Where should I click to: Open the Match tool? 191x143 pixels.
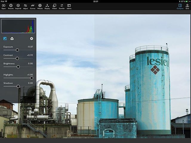[x=54, y=7]
